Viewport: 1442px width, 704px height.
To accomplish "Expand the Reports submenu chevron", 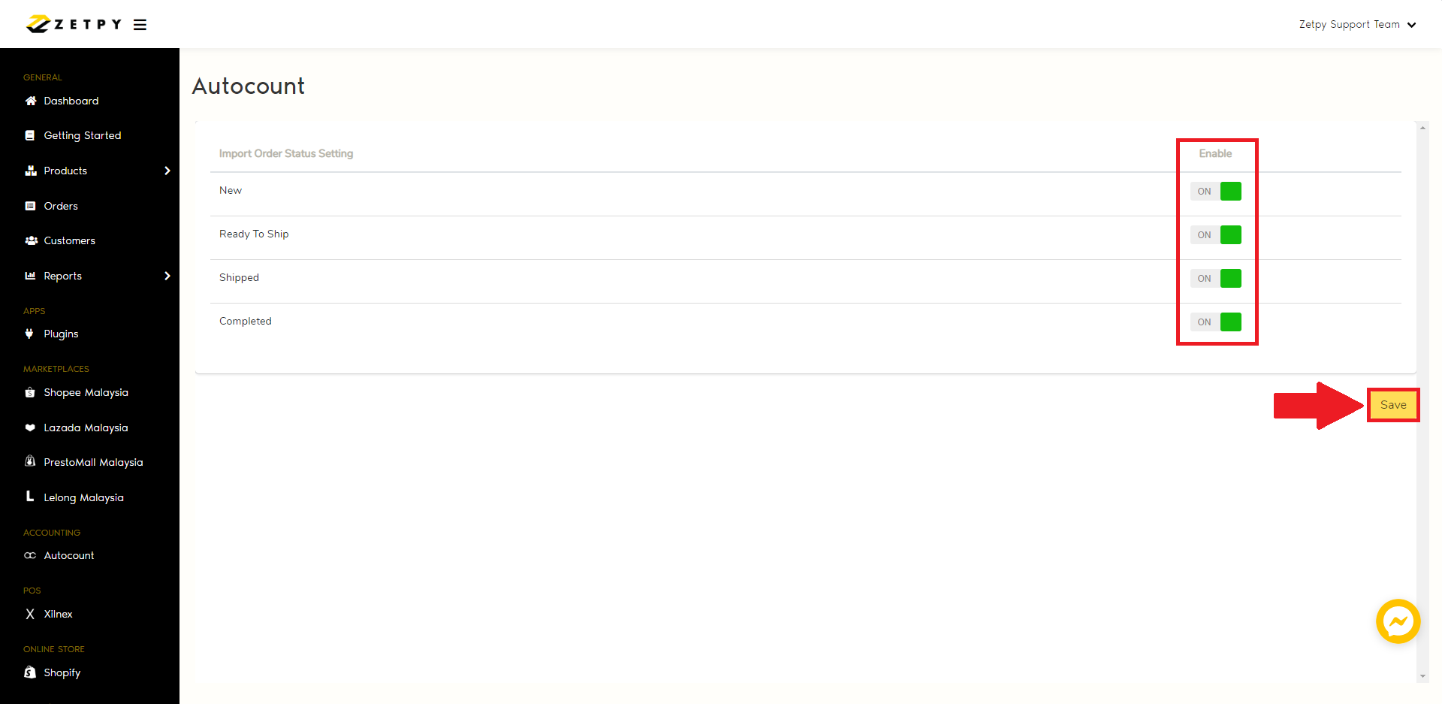I will (167, 276).
